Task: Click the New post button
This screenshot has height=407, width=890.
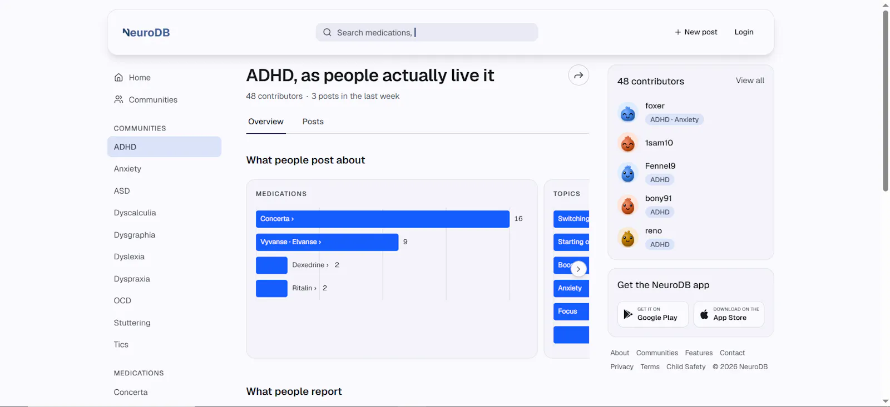Action: pos(696,32)
